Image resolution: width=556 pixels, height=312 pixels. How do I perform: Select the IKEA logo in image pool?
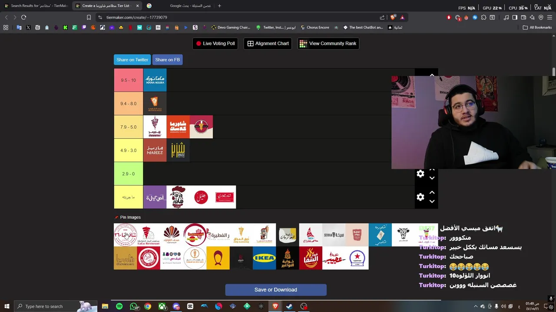(264, 258)
